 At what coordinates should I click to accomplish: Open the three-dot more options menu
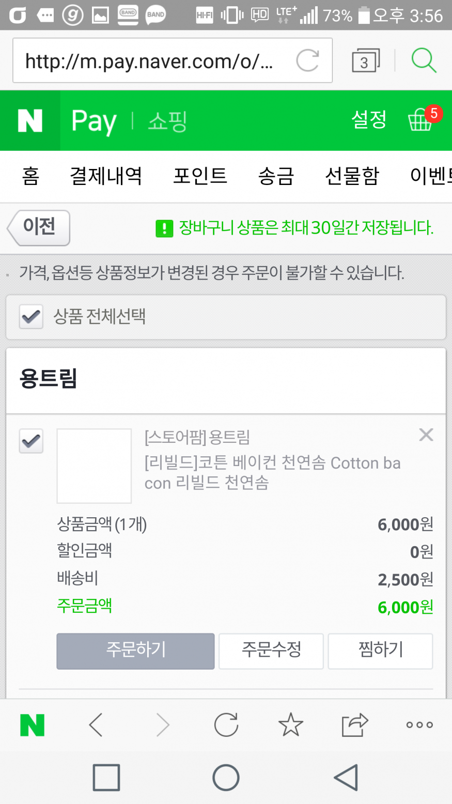419,724
